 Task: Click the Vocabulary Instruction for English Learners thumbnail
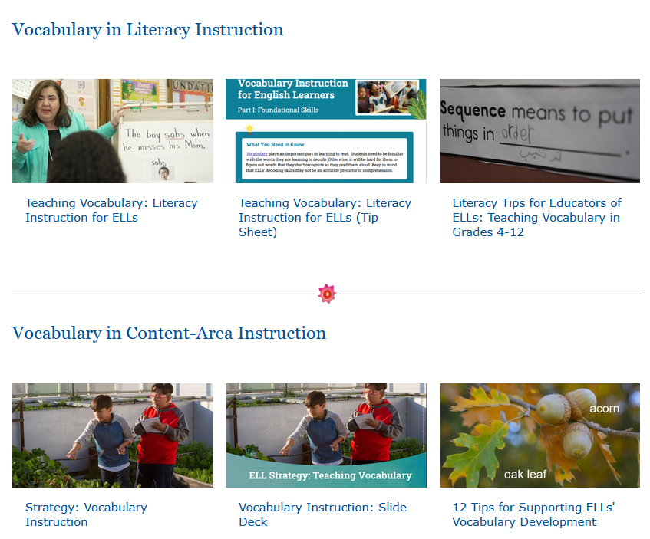tap(325, 130)
